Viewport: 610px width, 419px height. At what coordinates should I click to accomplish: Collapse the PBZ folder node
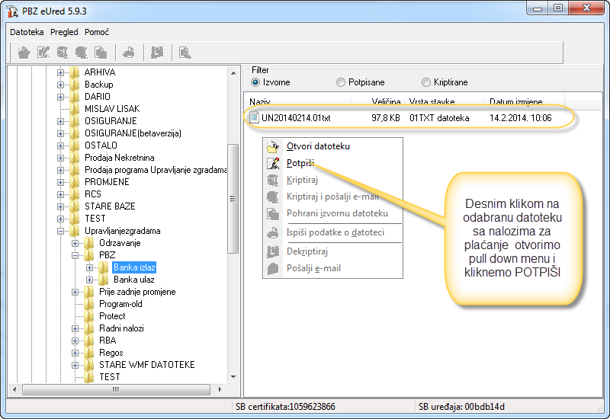click(75, 255)
